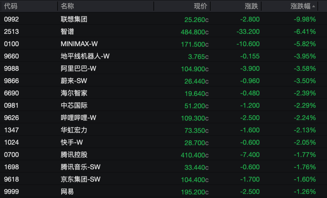Screen dimensions: 327x198
Task: Select 智谱 in the name column
Action: click(x=67, y=32)
